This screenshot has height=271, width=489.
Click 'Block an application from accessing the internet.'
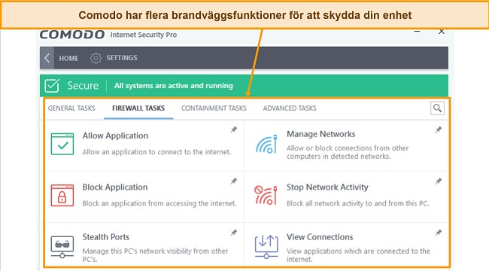click(159, 203)
